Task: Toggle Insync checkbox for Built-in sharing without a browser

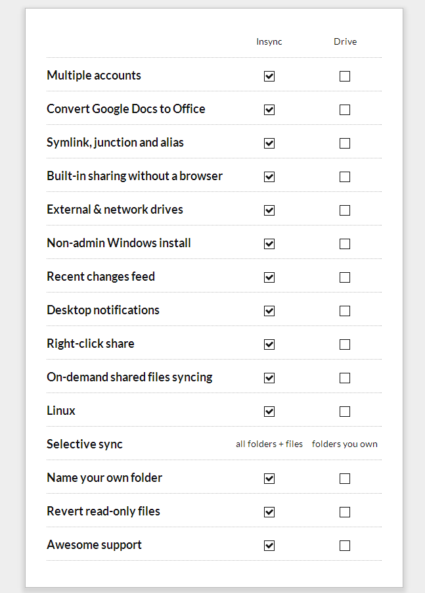Action: [x=269, y=177]
